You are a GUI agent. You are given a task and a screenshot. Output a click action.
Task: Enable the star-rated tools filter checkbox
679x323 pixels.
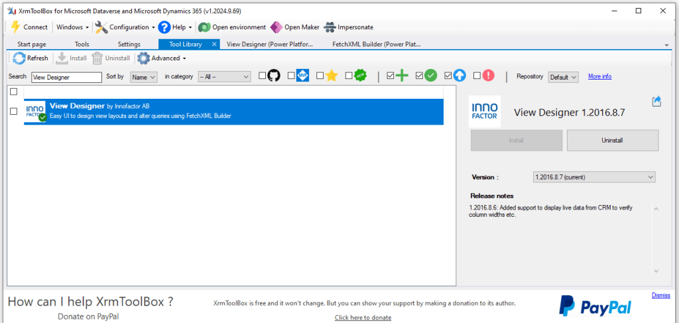coord(320,76)
